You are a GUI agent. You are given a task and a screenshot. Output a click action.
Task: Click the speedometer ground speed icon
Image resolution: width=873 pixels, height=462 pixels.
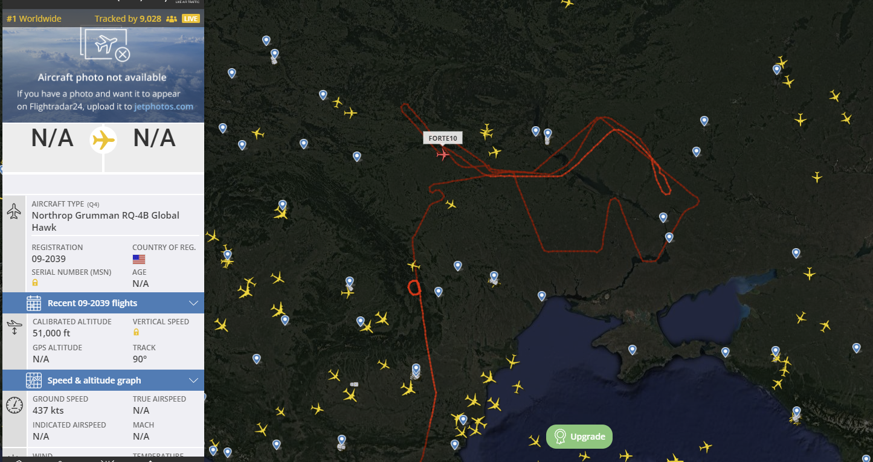click(14, 405)
